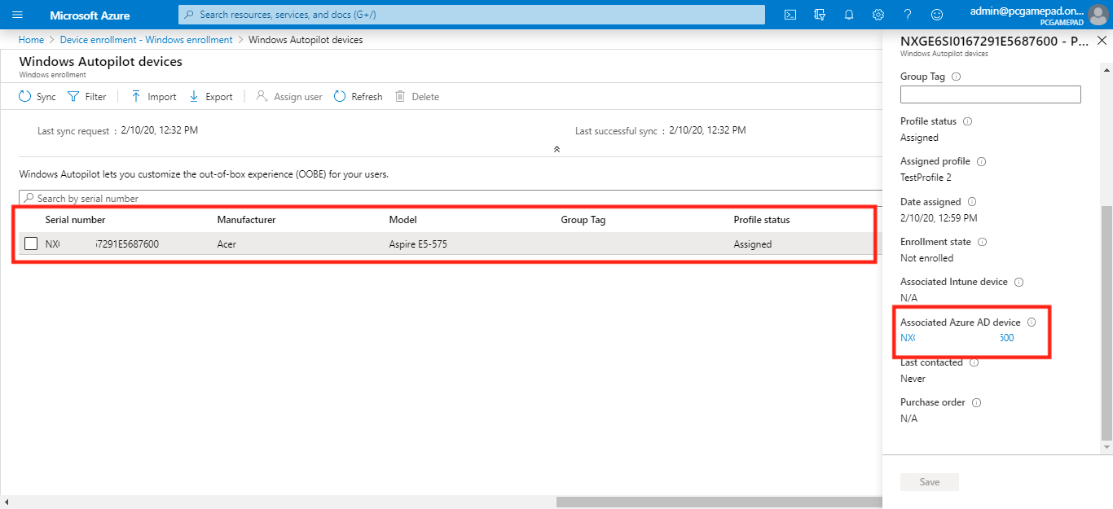Screen dimensions: 1113x509
Task: Click Microsoft Azure portal title
Action: point(90,15)
